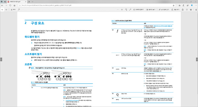Click the save as icon
The image size is (198, 107).
[x=191, y=10]
